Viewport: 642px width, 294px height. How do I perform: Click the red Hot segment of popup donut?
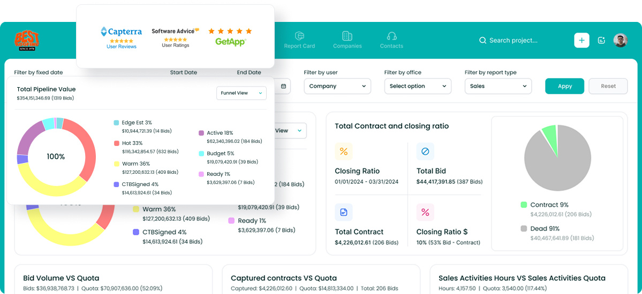88,147
